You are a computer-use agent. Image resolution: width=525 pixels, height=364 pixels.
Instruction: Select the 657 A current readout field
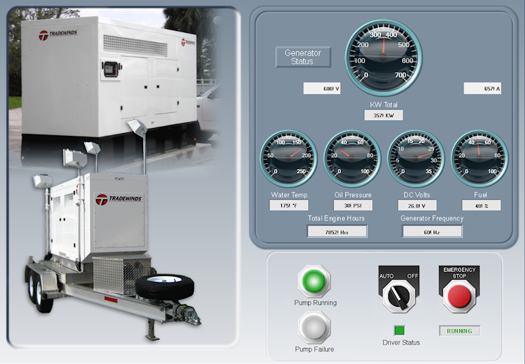coord(482,89)
